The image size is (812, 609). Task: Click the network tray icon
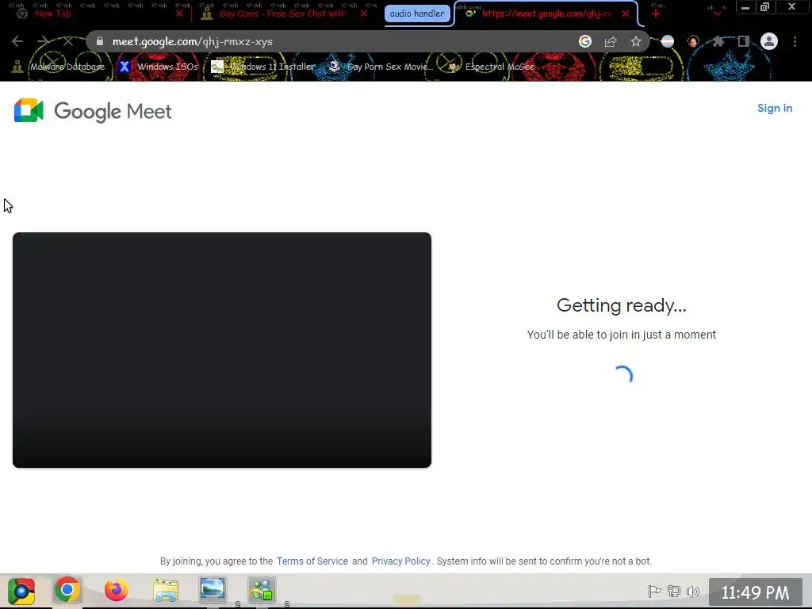tap(674, 591)
